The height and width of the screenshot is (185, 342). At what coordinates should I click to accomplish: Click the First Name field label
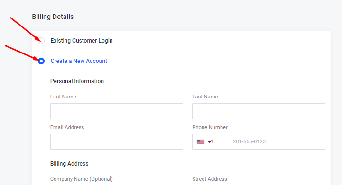tap(63, 97)
